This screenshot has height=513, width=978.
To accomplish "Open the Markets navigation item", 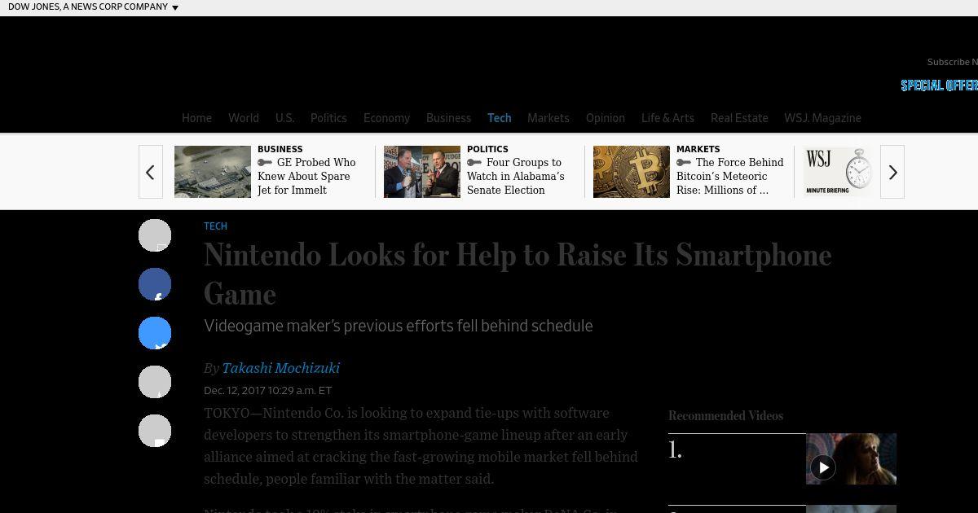I will 548,118.
